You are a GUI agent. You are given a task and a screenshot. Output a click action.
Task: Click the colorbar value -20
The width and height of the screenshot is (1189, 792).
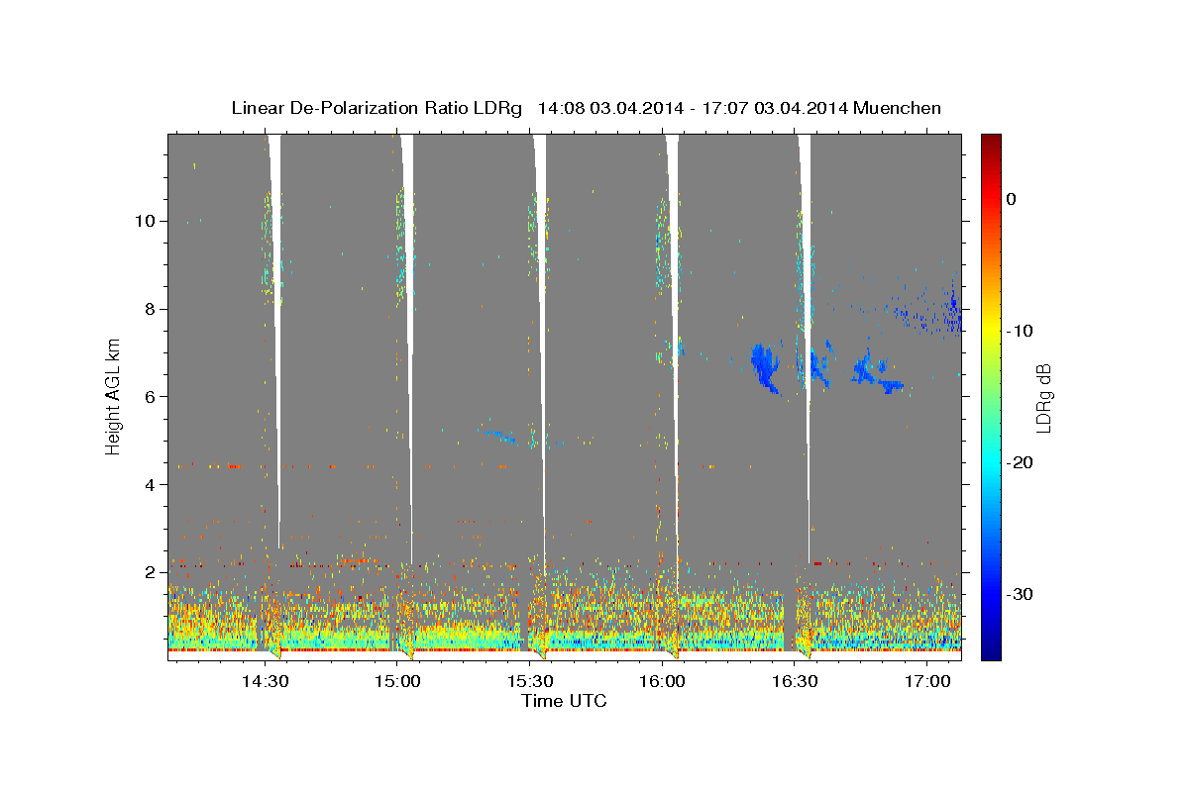[1020, 462]
